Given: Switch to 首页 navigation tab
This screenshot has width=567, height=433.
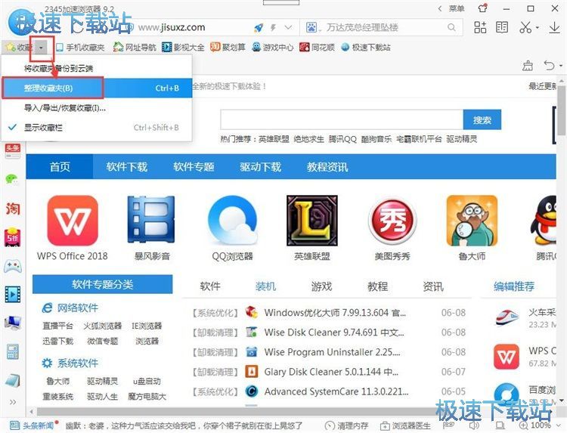Looking at the screenshot, I should pyautogui.click(x=60, y=166).
